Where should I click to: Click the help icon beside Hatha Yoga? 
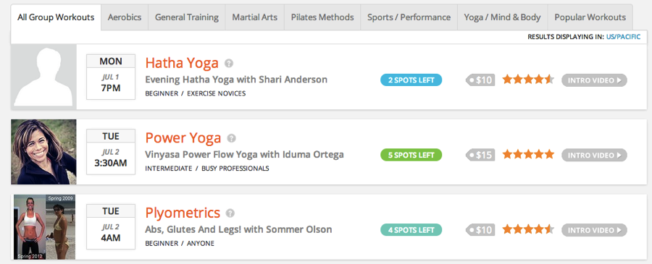[229, 64]
